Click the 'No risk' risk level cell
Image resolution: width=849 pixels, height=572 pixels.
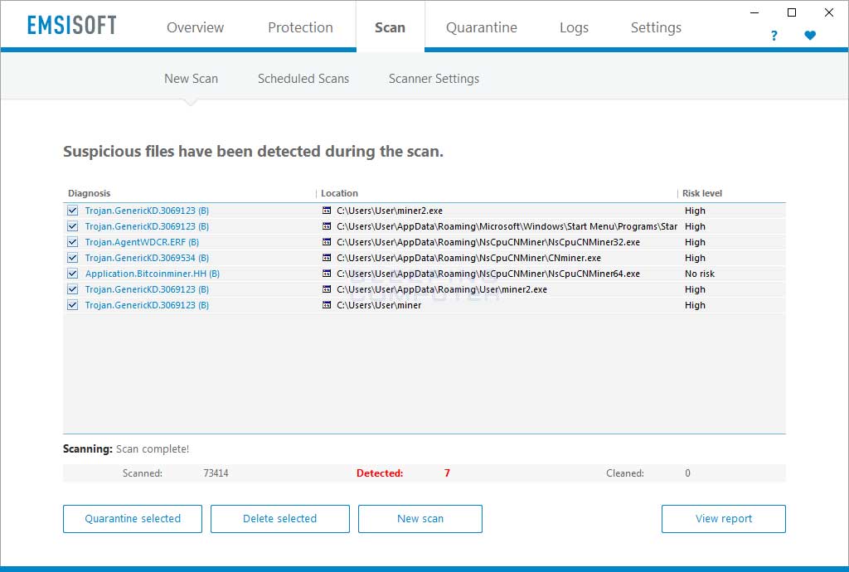pyautogui.click(x=700, y=274)
